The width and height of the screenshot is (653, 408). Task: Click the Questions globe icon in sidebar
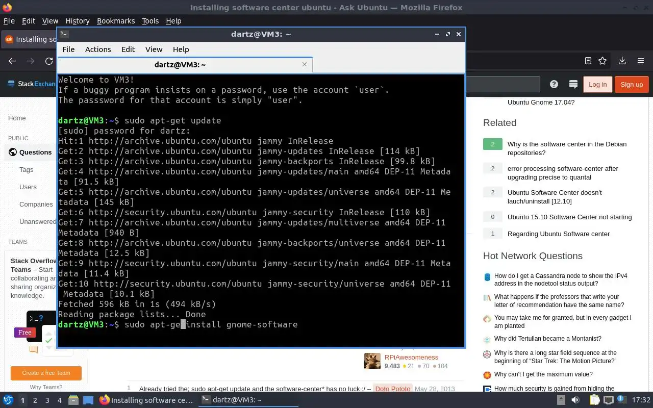click(13, 152)
